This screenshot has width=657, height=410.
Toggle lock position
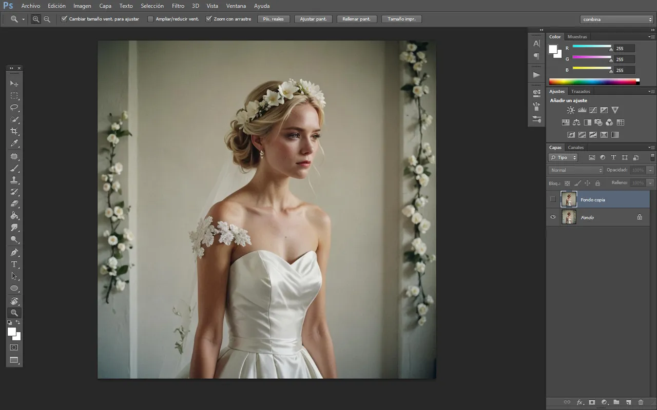coord(588,183)
